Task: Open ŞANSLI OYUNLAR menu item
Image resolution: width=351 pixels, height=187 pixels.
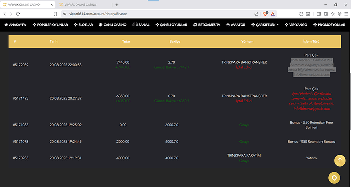Action: tap(171, 25)
